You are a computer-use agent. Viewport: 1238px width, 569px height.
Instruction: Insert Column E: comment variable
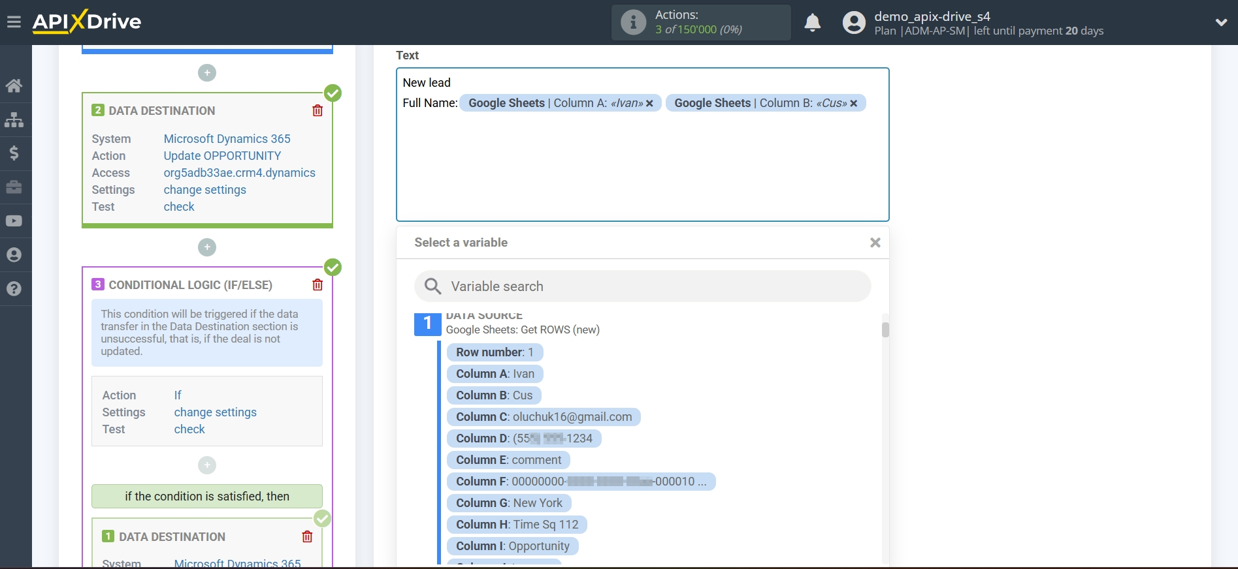click(x=508, y=460)
